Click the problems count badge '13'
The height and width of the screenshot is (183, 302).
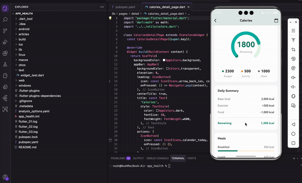coord(128,158)
